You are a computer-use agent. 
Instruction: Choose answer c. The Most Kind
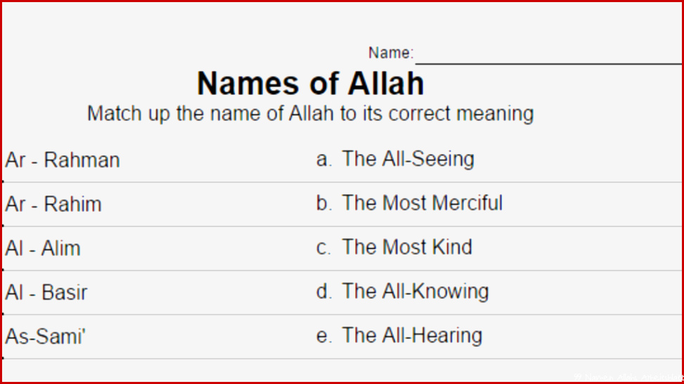click(x=394, y=247)
